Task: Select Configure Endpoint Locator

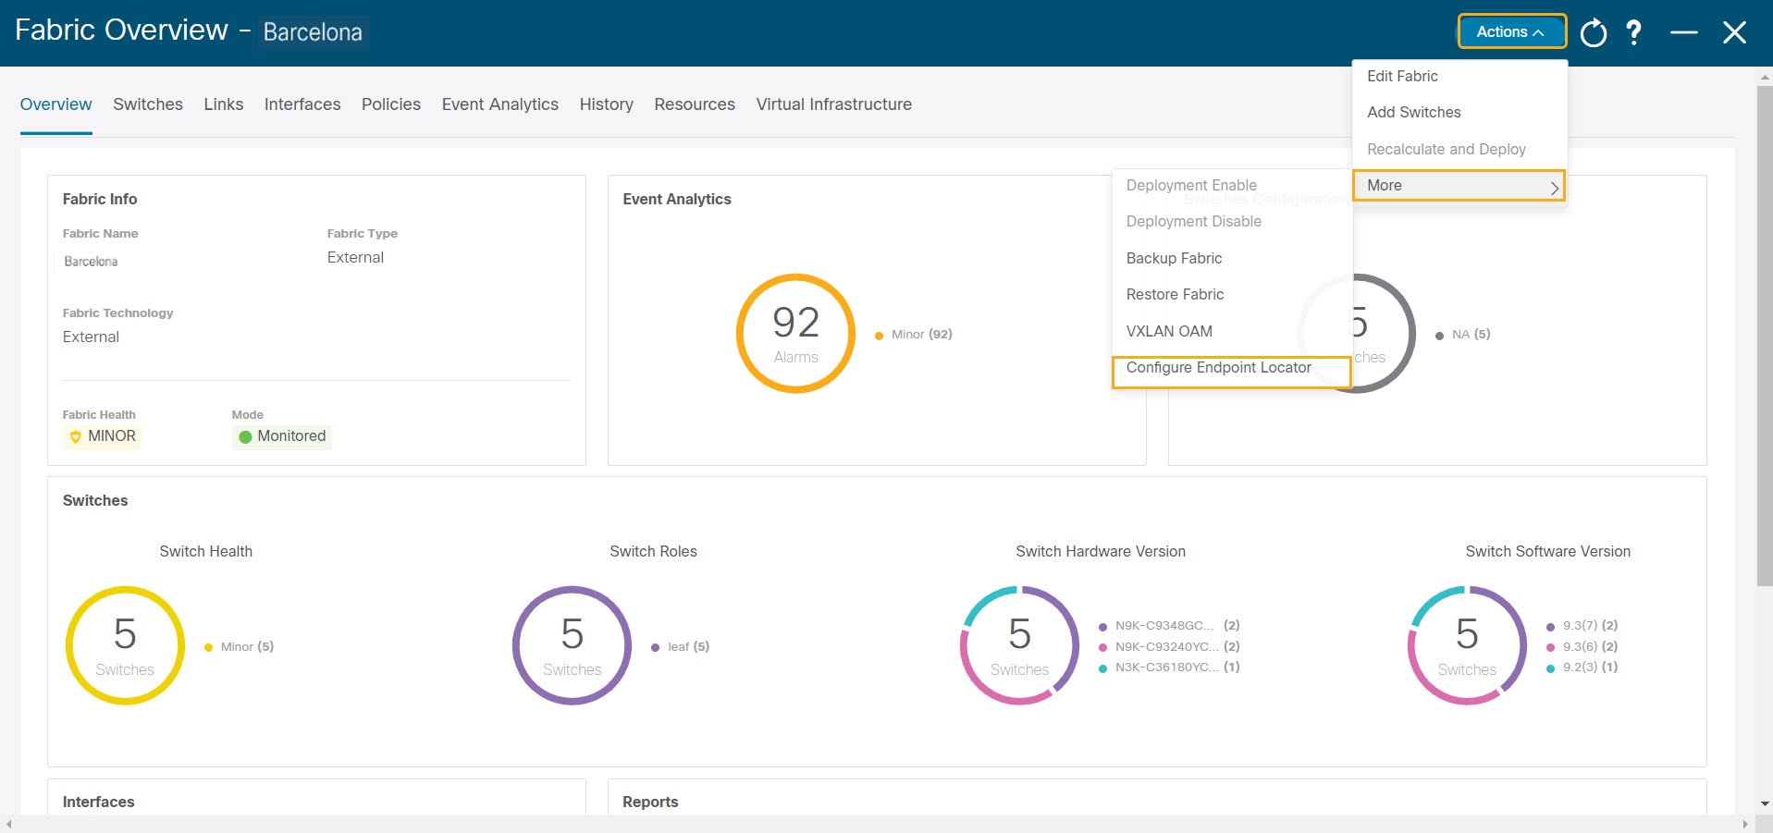Action: pos(1232,372)
